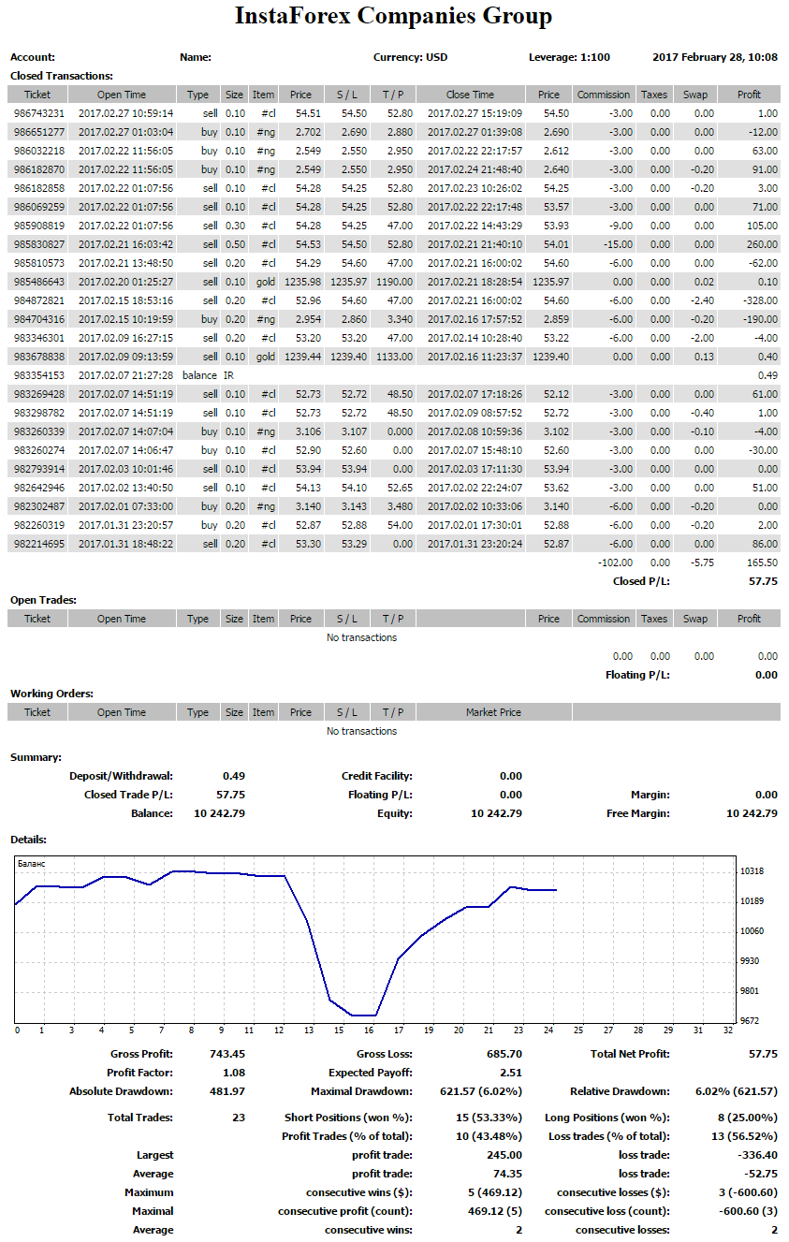Viewport: 789px width, 1242px height.
Task: Click the "Working Orders:" section heading
Action: [51, 694]
